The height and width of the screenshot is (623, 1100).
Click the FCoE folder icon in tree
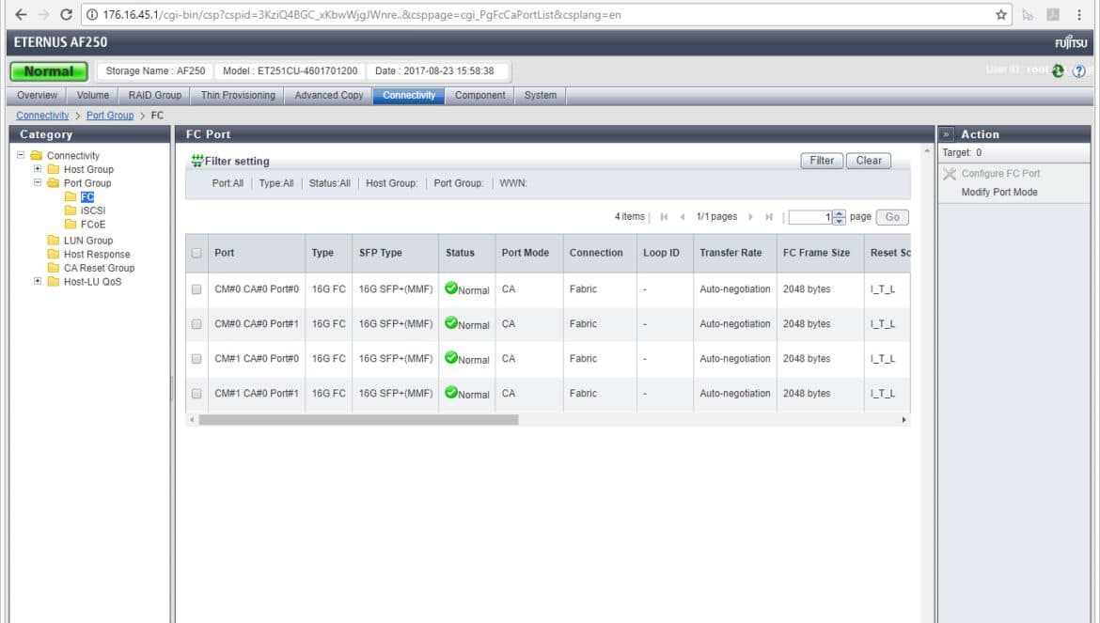click(71, 225)
